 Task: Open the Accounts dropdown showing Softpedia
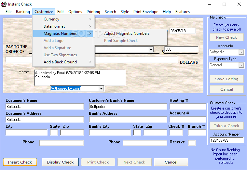(x=241, y=52)
